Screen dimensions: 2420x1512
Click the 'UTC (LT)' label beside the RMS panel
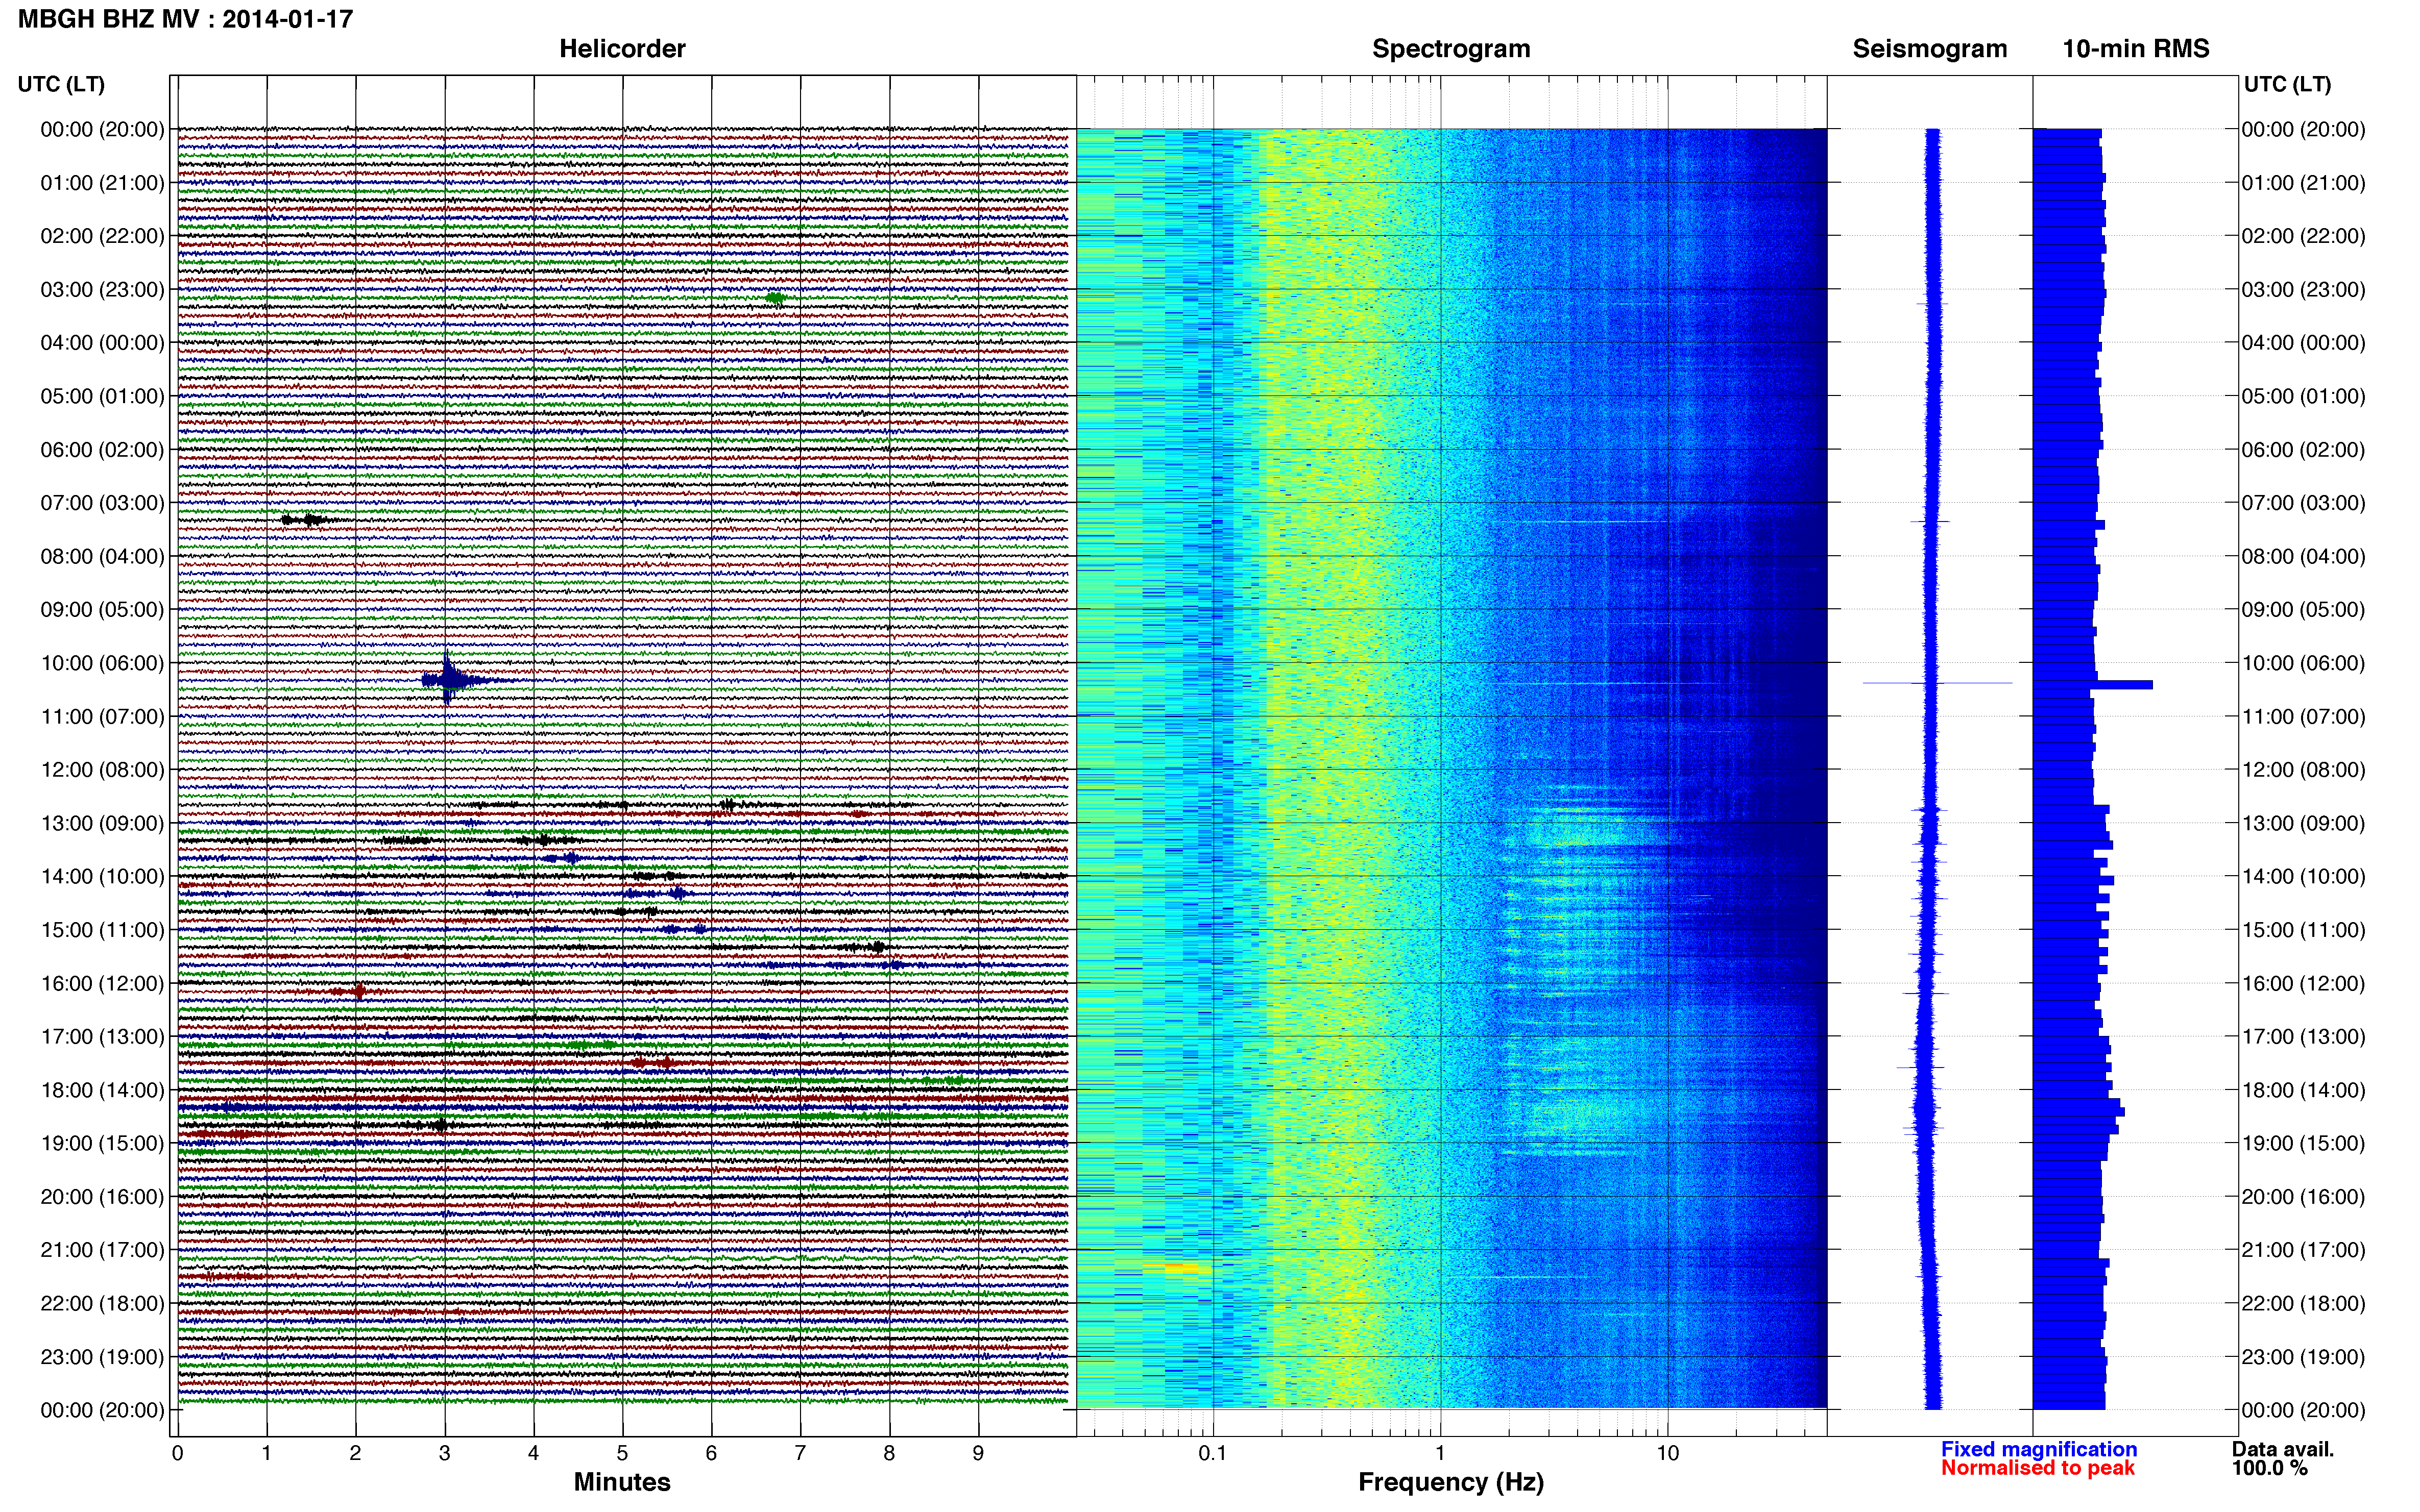click(2287, 84)
